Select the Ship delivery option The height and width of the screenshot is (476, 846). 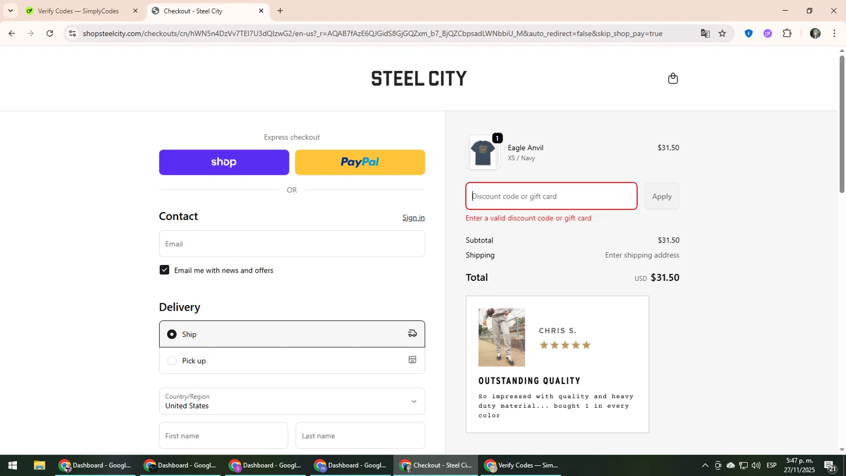tap(292, 334)
